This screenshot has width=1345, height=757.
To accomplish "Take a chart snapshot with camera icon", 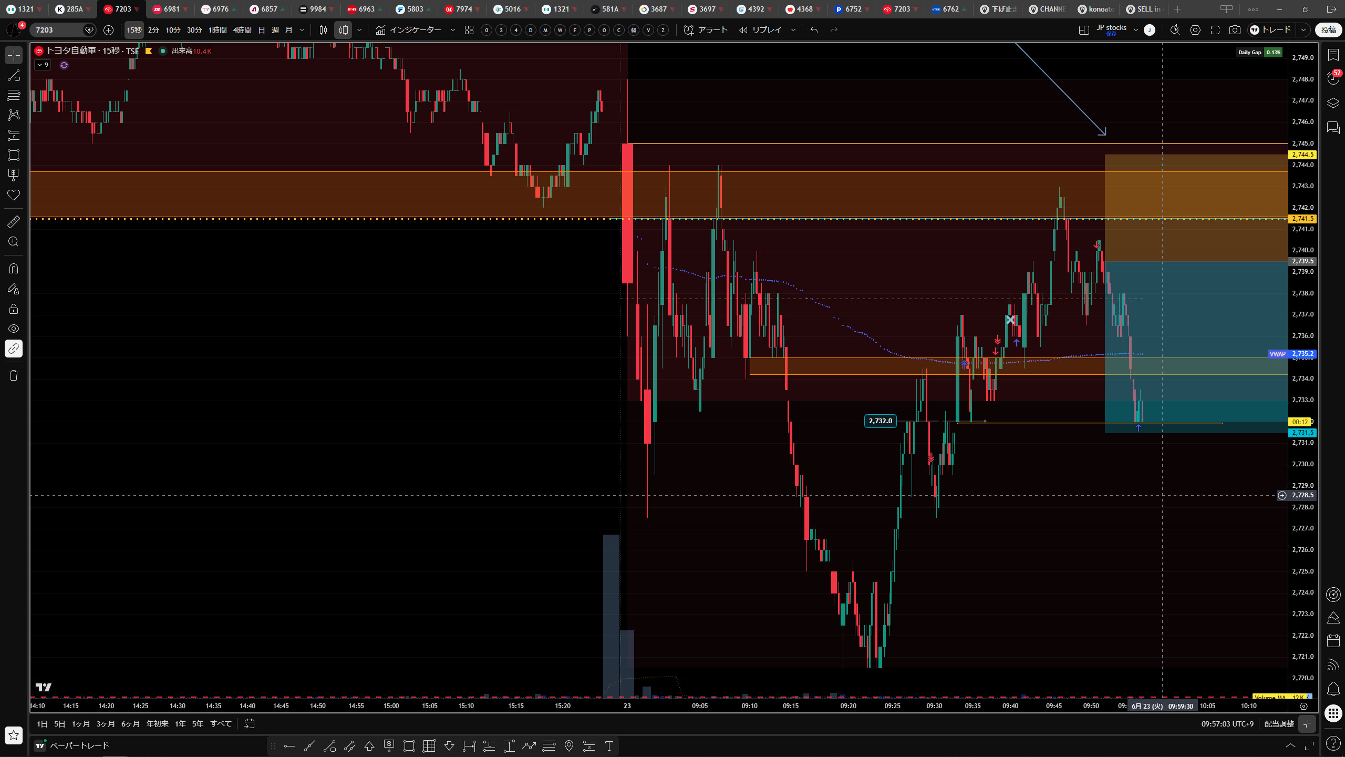I will (1235, 30).
